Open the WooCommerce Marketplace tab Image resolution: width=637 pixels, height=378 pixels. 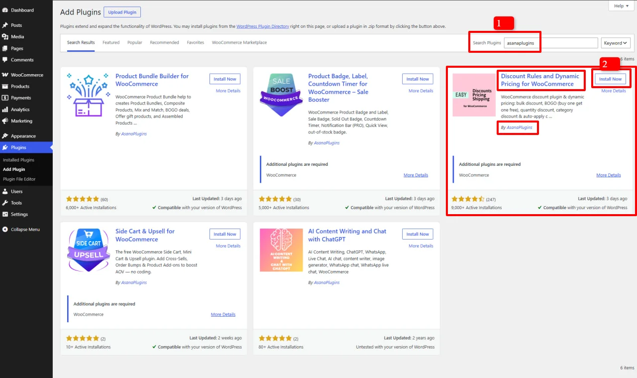click(239, 43)
